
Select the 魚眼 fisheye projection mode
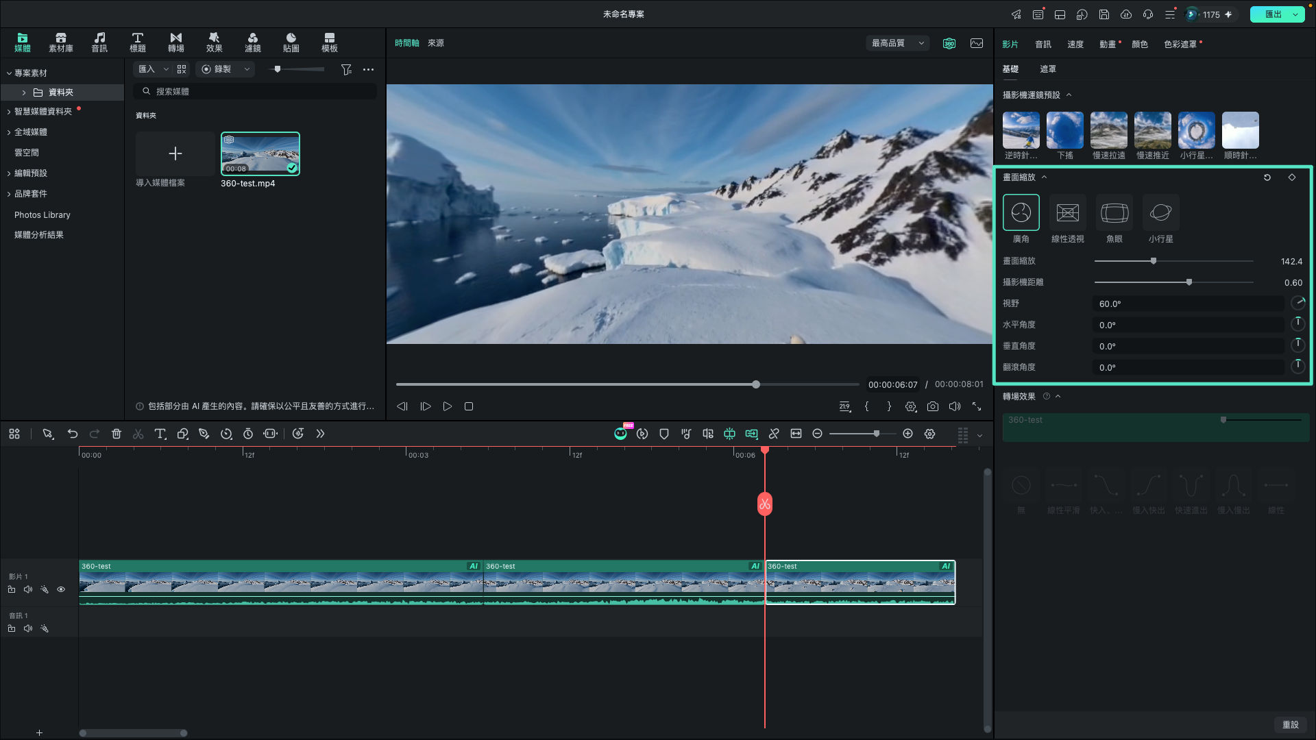click(1114, 212)
